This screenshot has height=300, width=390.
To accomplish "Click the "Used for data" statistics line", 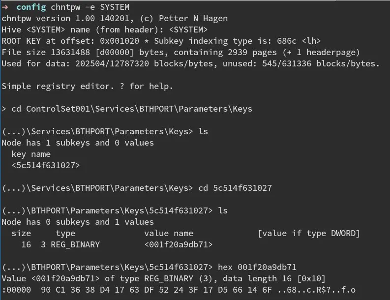I will click(x=190, y=63).
